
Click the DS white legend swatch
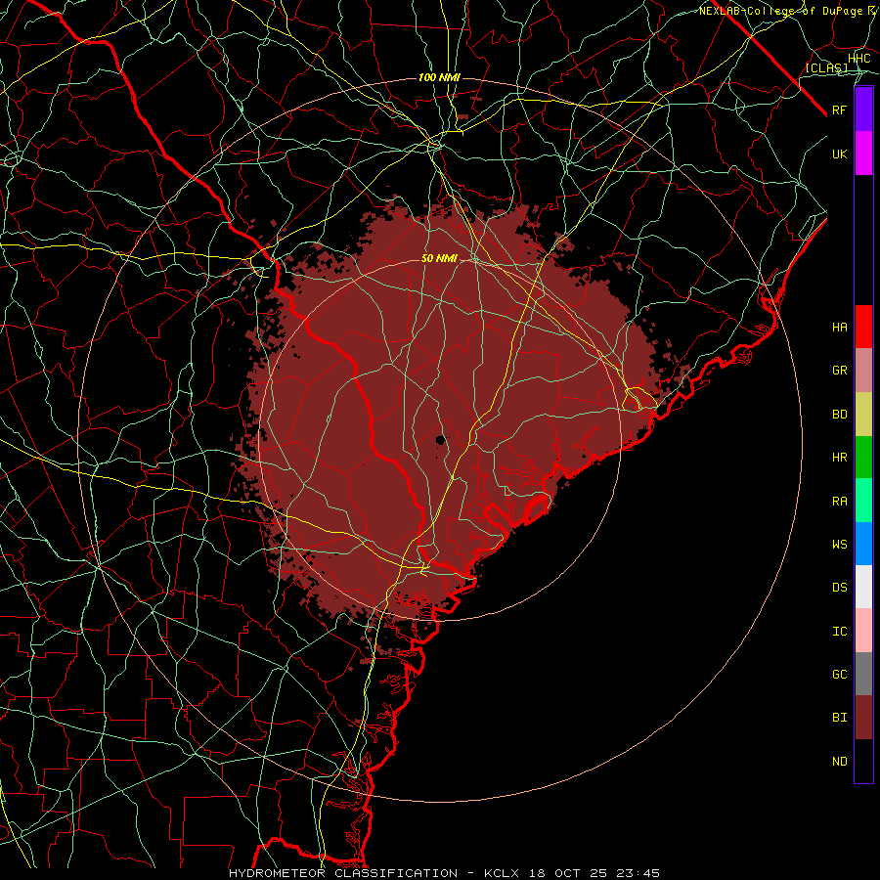[863, 587]
